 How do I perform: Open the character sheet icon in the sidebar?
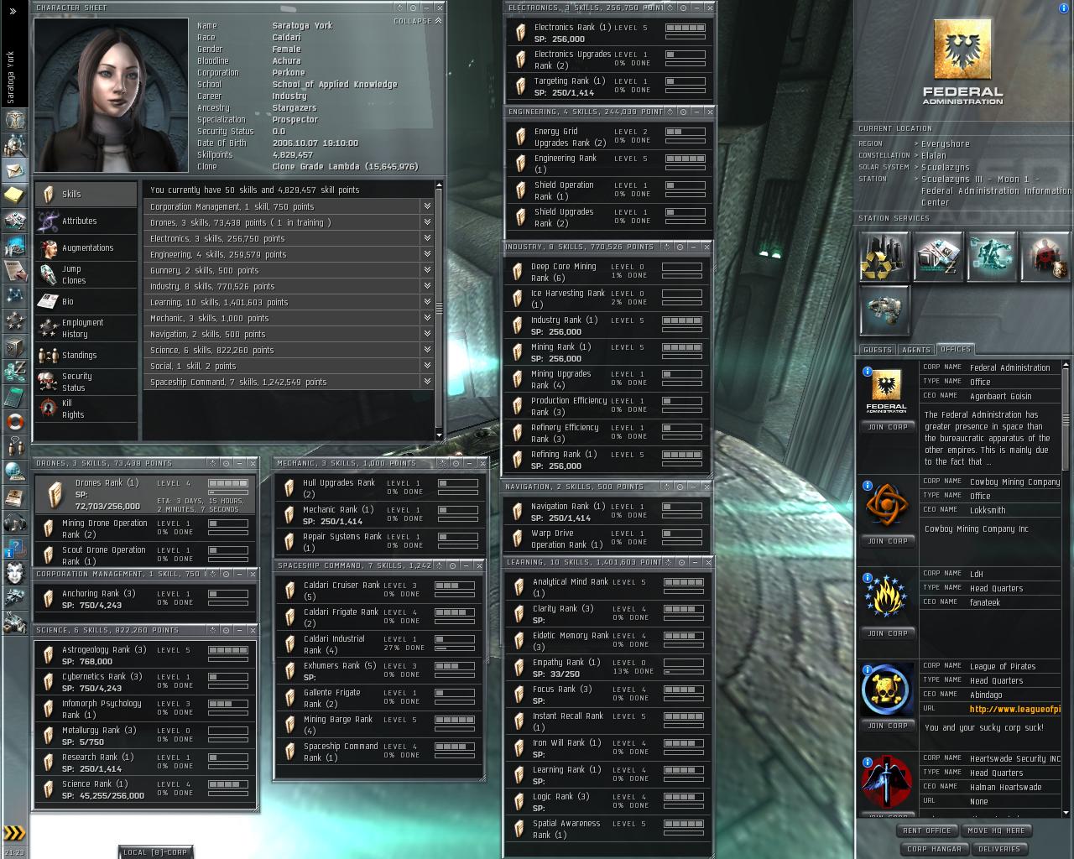14,119
